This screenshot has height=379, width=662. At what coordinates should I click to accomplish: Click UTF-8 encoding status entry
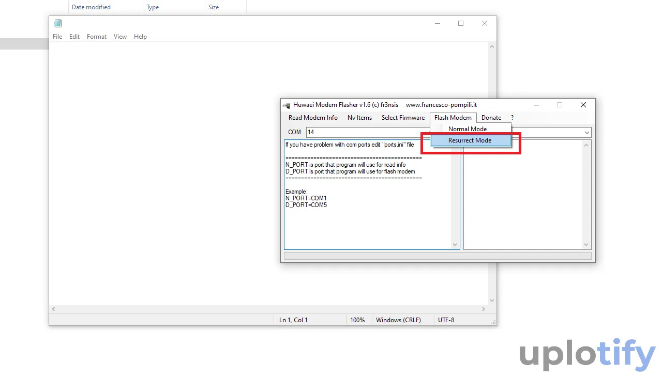point(446,320)
